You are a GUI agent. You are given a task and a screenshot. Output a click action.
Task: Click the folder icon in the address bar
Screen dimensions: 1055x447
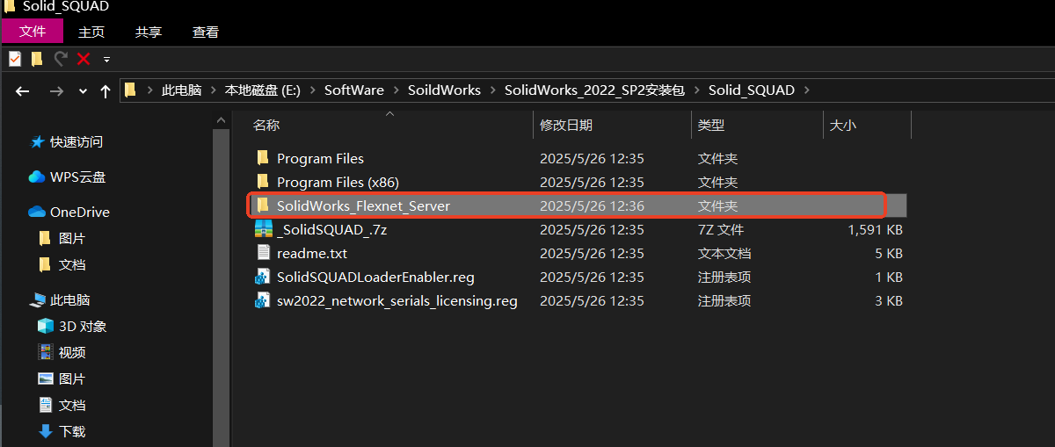coord(130,90)
